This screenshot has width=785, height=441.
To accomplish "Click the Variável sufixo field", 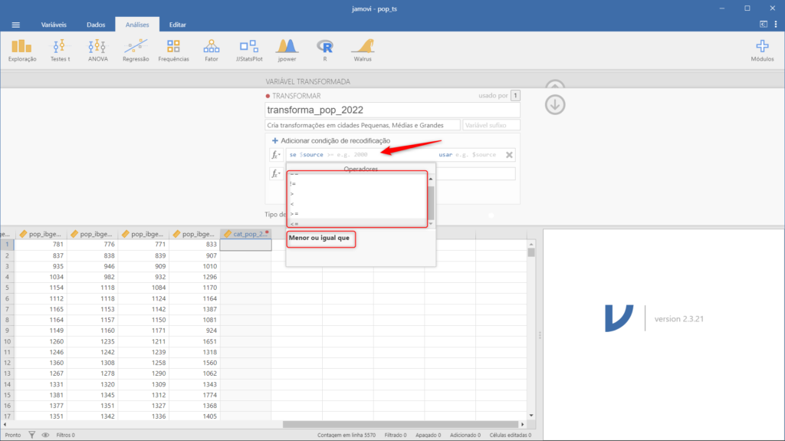I will (491, 125).
